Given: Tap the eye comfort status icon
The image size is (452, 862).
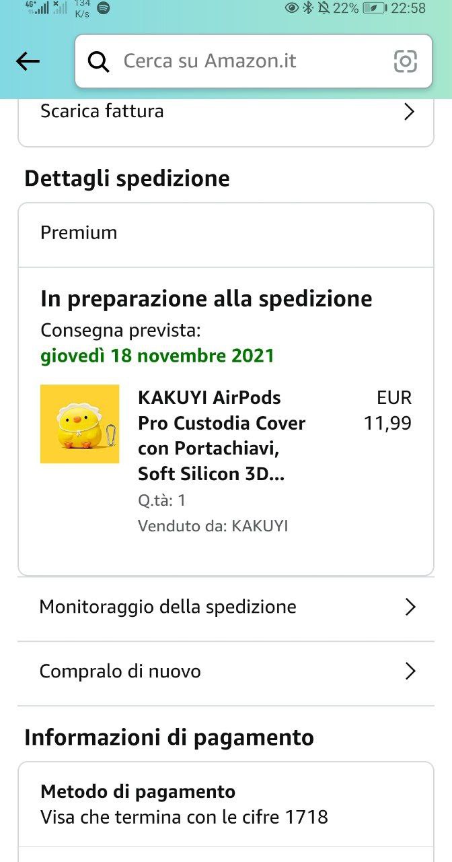Looking at the screenshot, I should click(x=292, y=8).
